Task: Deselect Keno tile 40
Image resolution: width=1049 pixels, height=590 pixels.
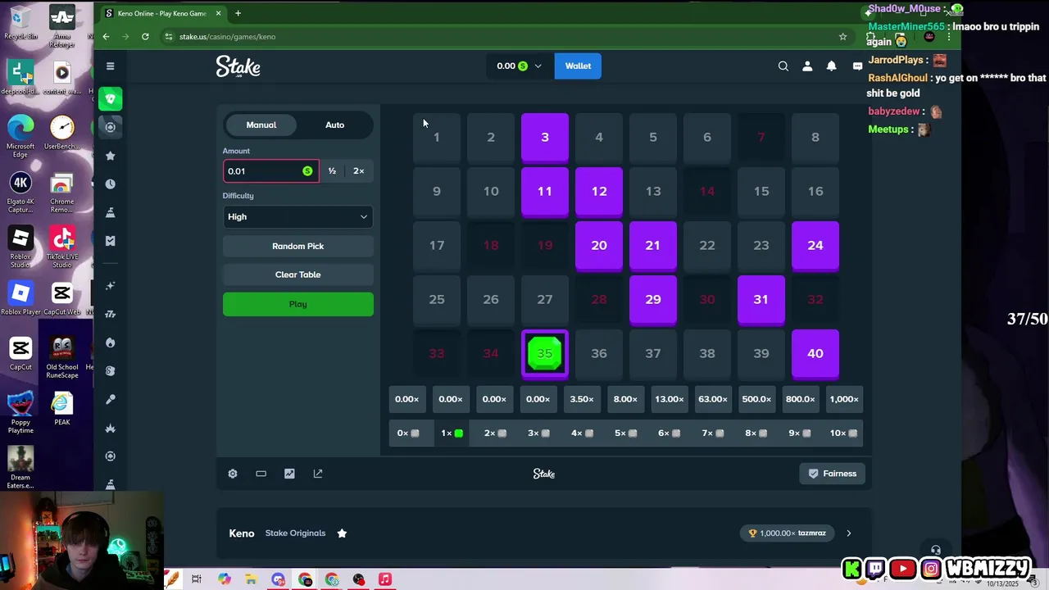Action: (815, 353)
